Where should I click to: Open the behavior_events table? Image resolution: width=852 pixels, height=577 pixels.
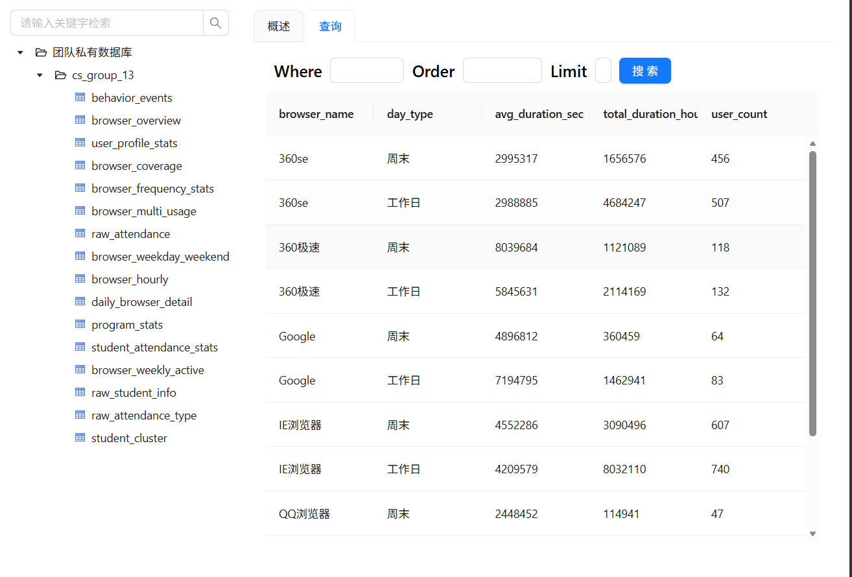132,98
